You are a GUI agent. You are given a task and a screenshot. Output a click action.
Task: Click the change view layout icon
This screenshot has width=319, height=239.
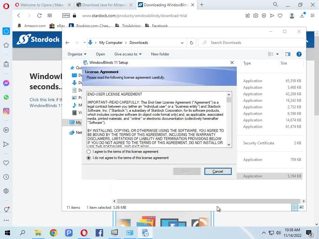coord(271,54)
